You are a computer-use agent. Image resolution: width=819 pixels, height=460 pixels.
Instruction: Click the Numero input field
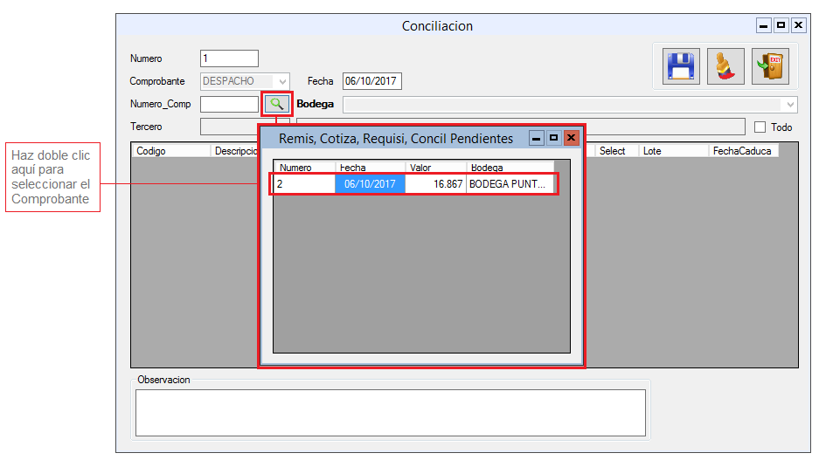click(229, 58)
